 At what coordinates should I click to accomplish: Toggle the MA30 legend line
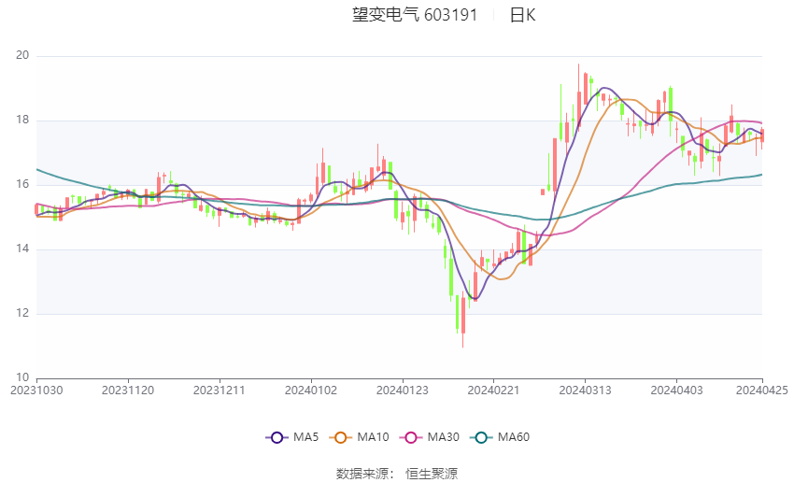[430, 437]
